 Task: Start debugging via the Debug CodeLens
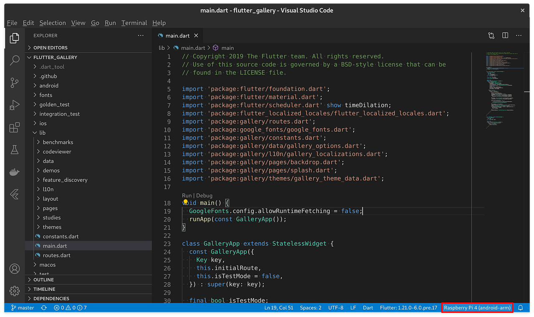point(204,195)
